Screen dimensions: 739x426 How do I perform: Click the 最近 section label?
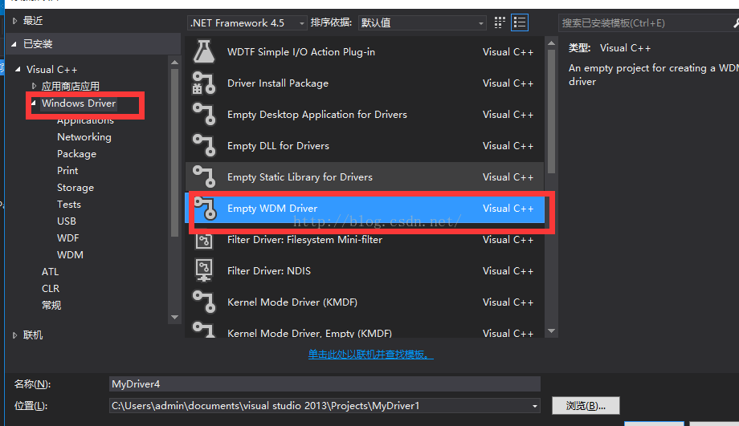[x=33, y=21]
